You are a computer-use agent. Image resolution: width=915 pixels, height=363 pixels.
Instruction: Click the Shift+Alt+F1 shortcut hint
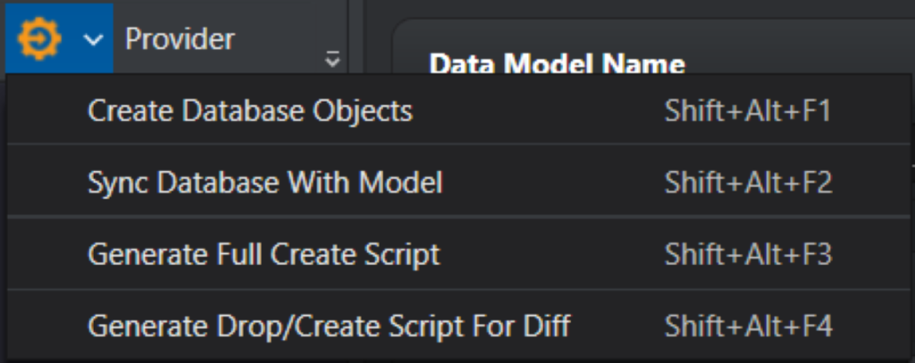747,111
